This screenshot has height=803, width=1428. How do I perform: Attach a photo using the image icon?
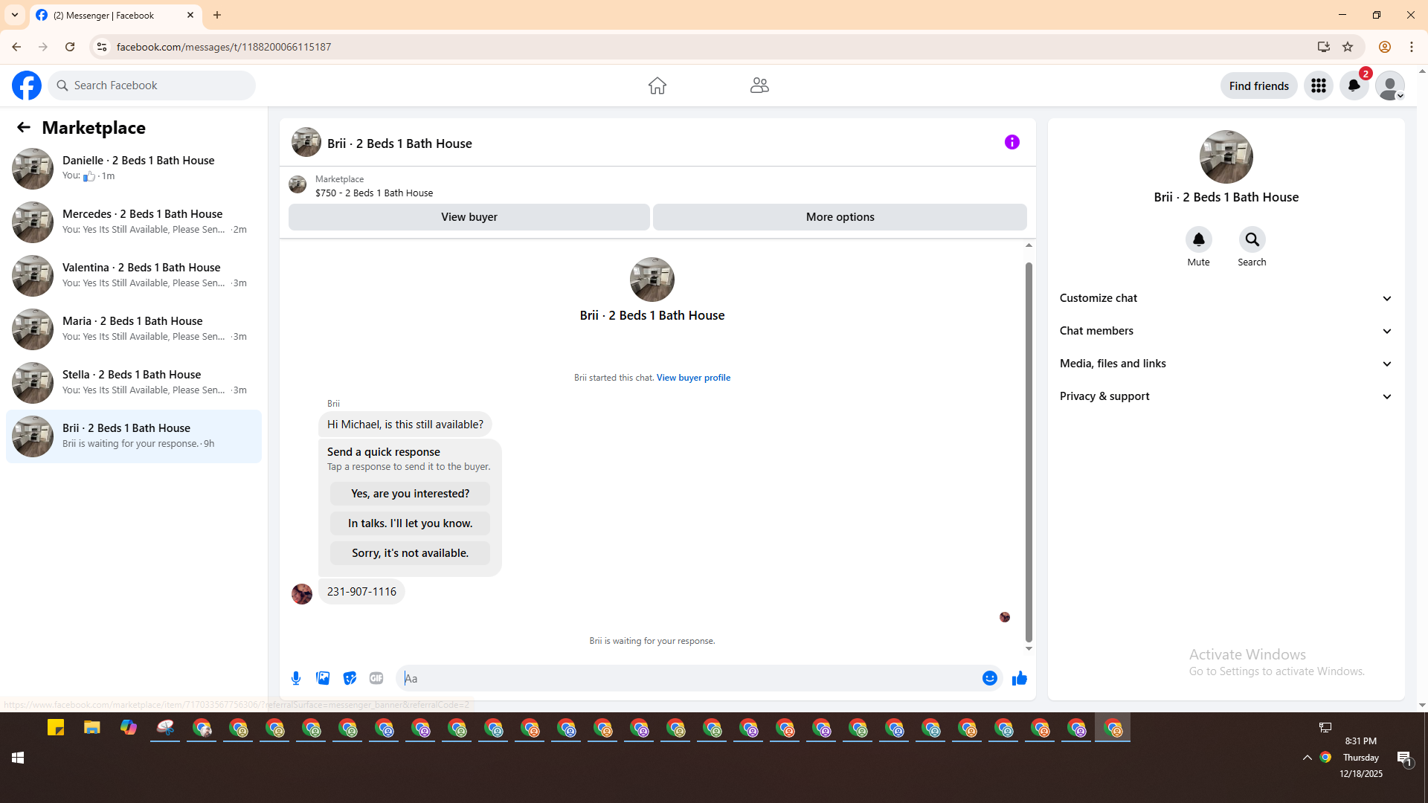(x=323, y=678)
